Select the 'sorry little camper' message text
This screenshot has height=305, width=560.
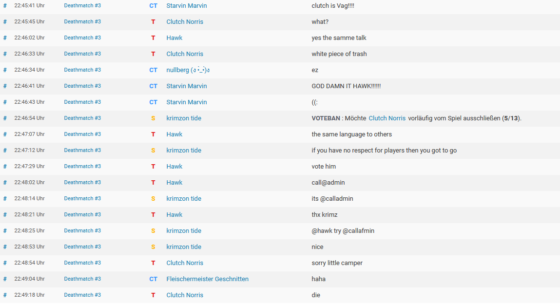tap(337, 263)
